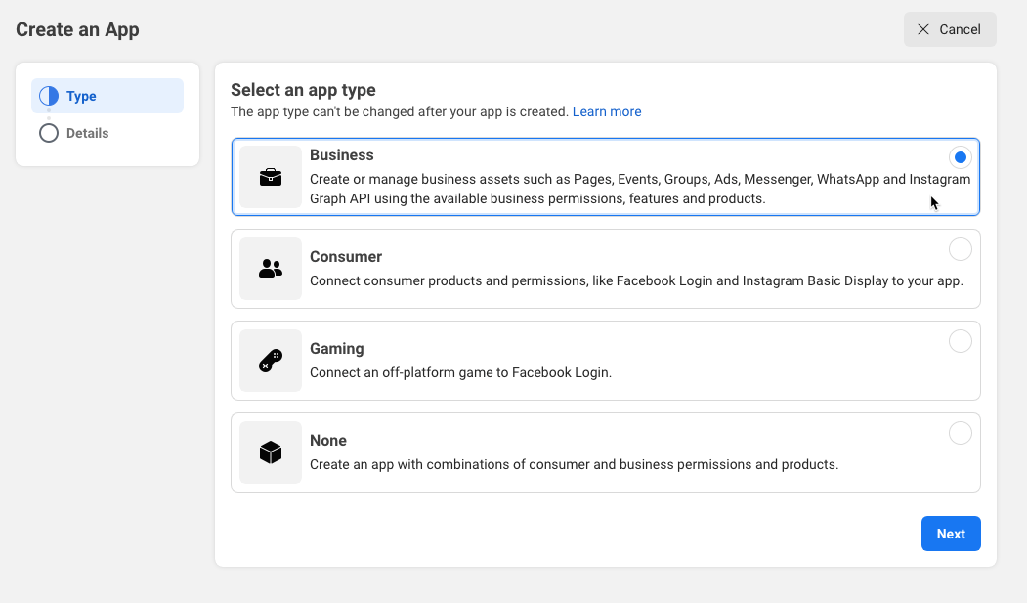
Task: Click the Gaming heading text
Action: point(337,348)
